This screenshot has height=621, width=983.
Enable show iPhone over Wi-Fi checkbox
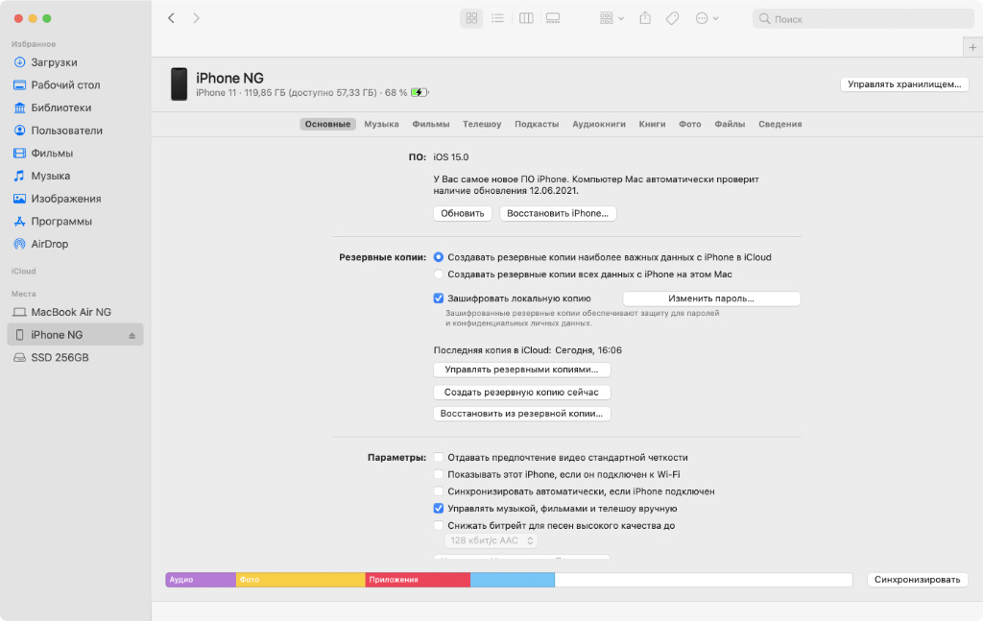tap(438, 474)
